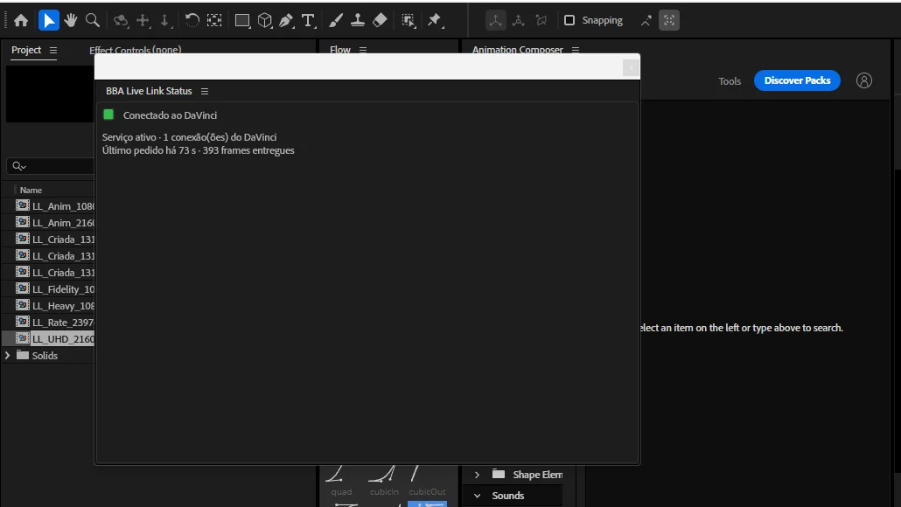Apply the quad easing preset

coord(341,481)
